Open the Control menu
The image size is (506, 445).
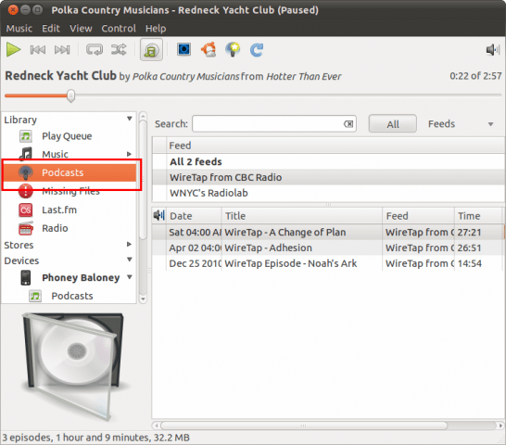119,29
